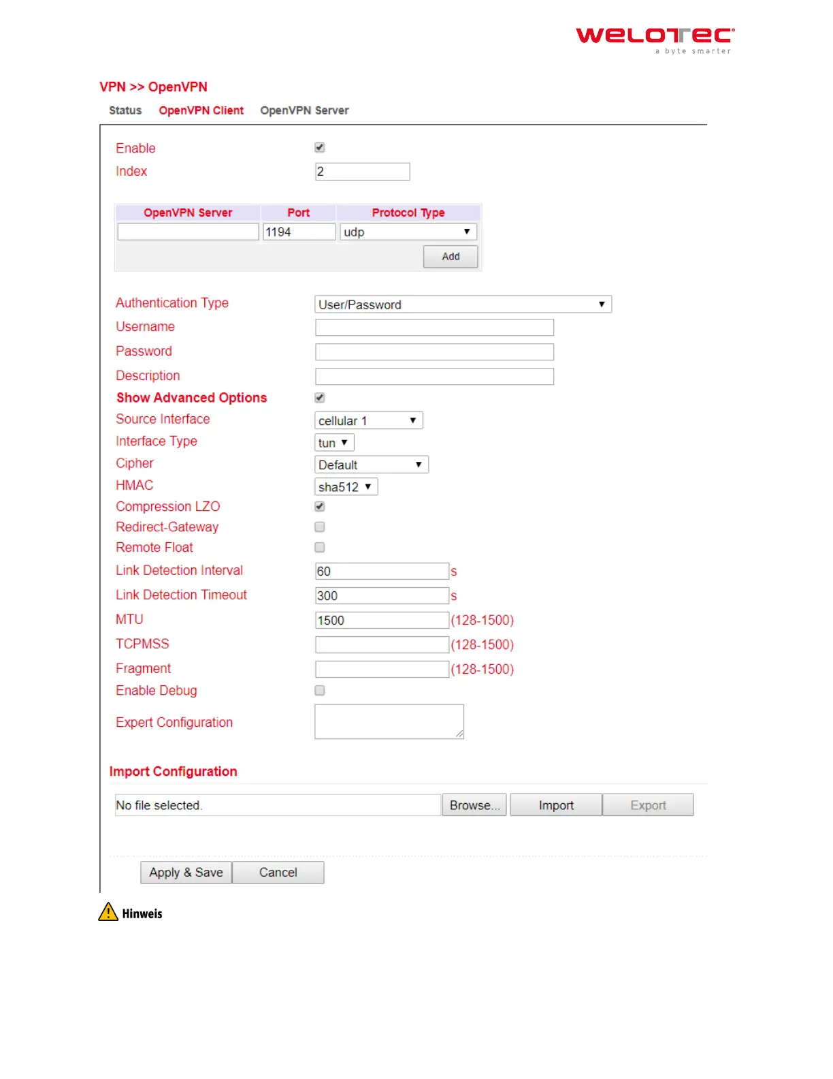The image size is (833, 1079).
Task: Click the Browse... file button
Action: pyautogui.click(x=474, y=805)
